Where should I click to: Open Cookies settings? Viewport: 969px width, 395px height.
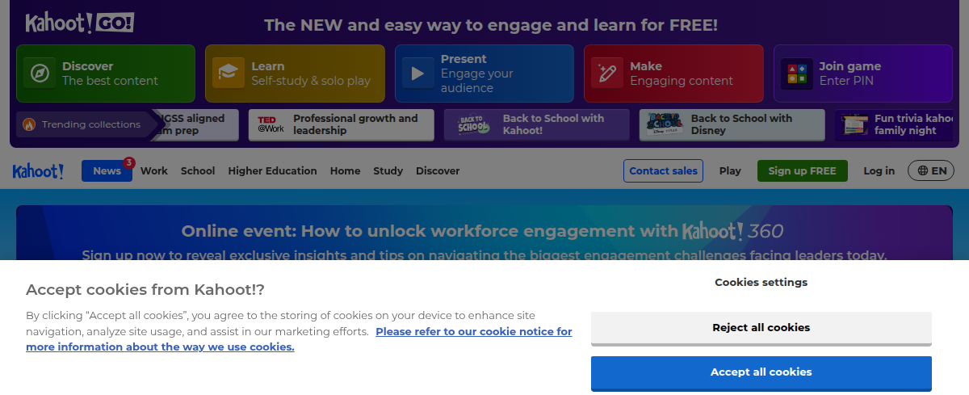point(761,283)
